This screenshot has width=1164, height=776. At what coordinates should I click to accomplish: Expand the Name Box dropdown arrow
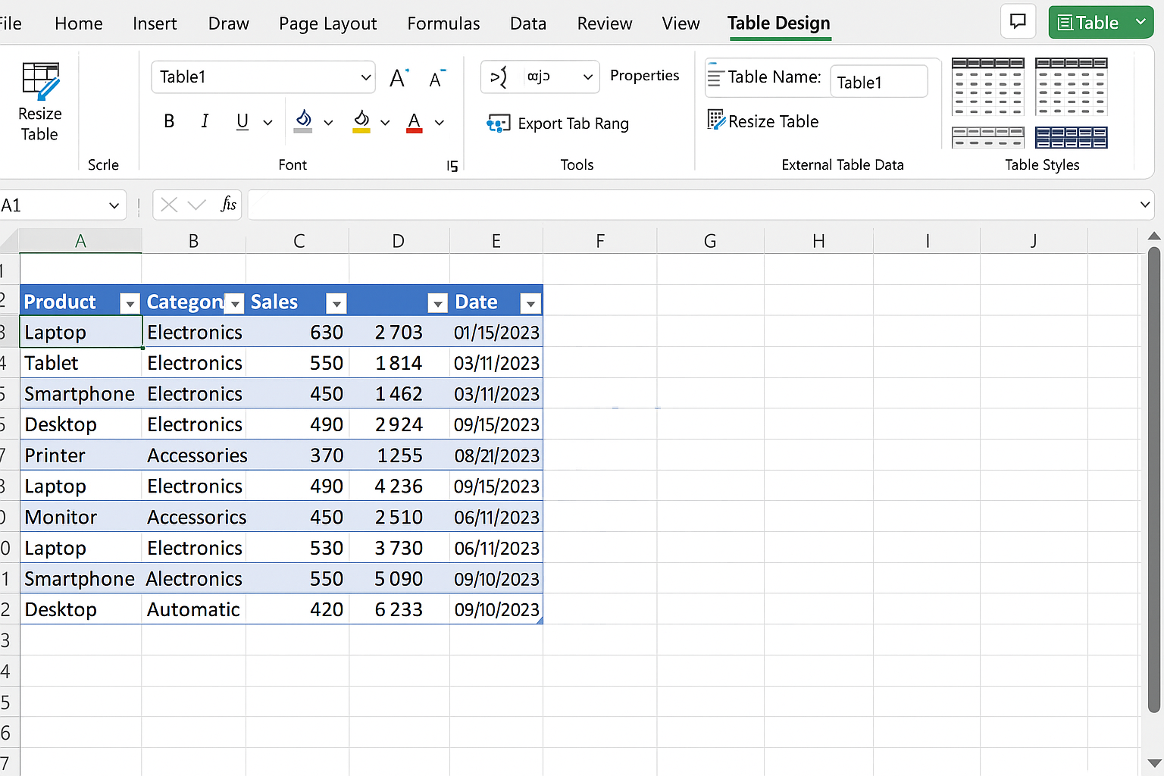click(x=114, y=205)
